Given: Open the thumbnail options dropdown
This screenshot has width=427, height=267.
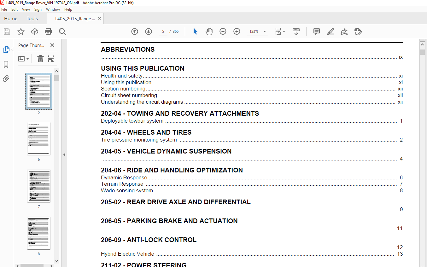Looking at the screenshot, I should (x=24, y=59).
